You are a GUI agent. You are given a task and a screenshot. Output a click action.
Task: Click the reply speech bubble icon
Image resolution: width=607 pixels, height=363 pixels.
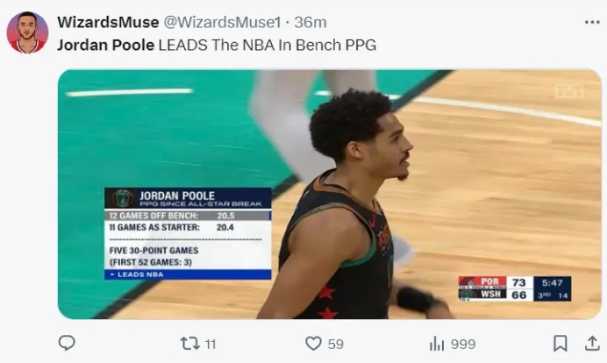[67, 343]
